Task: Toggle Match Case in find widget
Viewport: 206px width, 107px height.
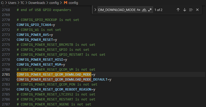Action: [x=138, y=10]
